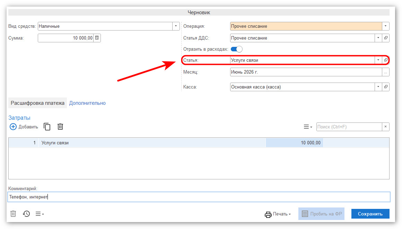Screen dimensions: 402x229
Task: Open Статья Услуги связи card icon
Action: click(x=386, y=60)
